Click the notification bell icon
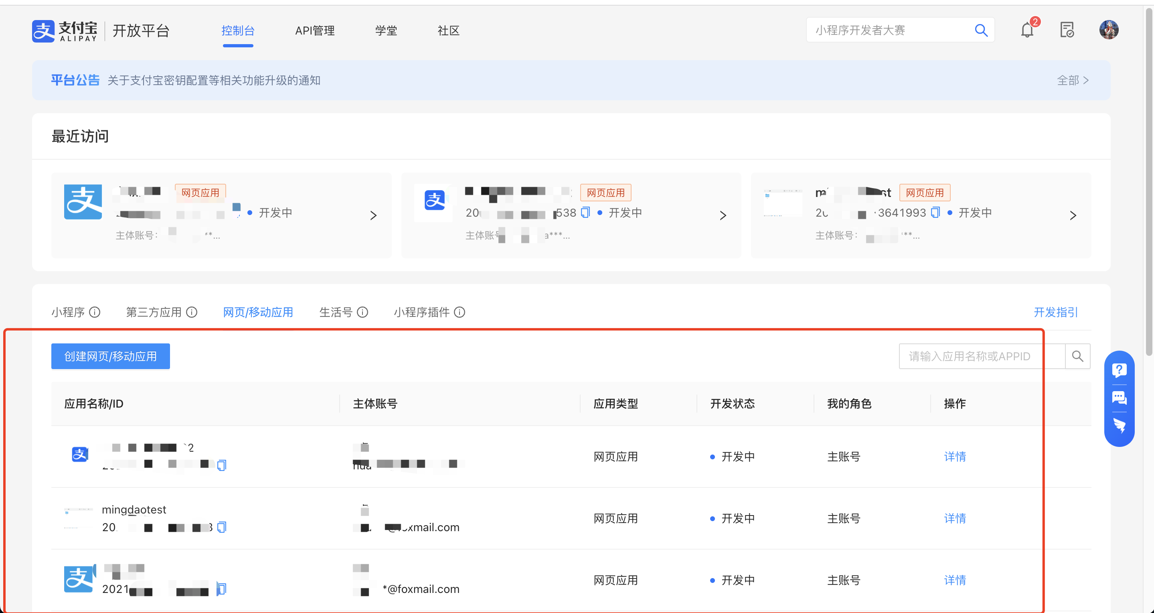1154x613 pixels. [1026, 30]
